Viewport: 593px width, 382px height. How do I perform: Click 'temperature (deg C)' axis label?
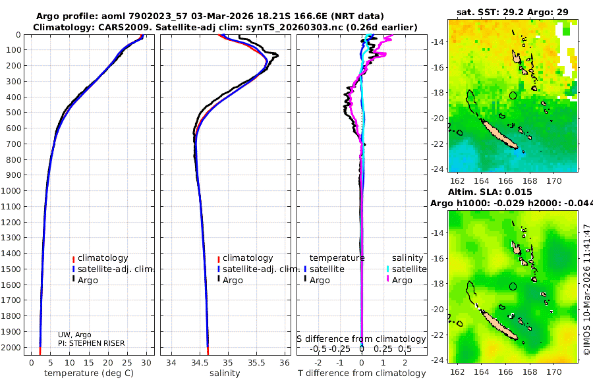tap(89, 373)
